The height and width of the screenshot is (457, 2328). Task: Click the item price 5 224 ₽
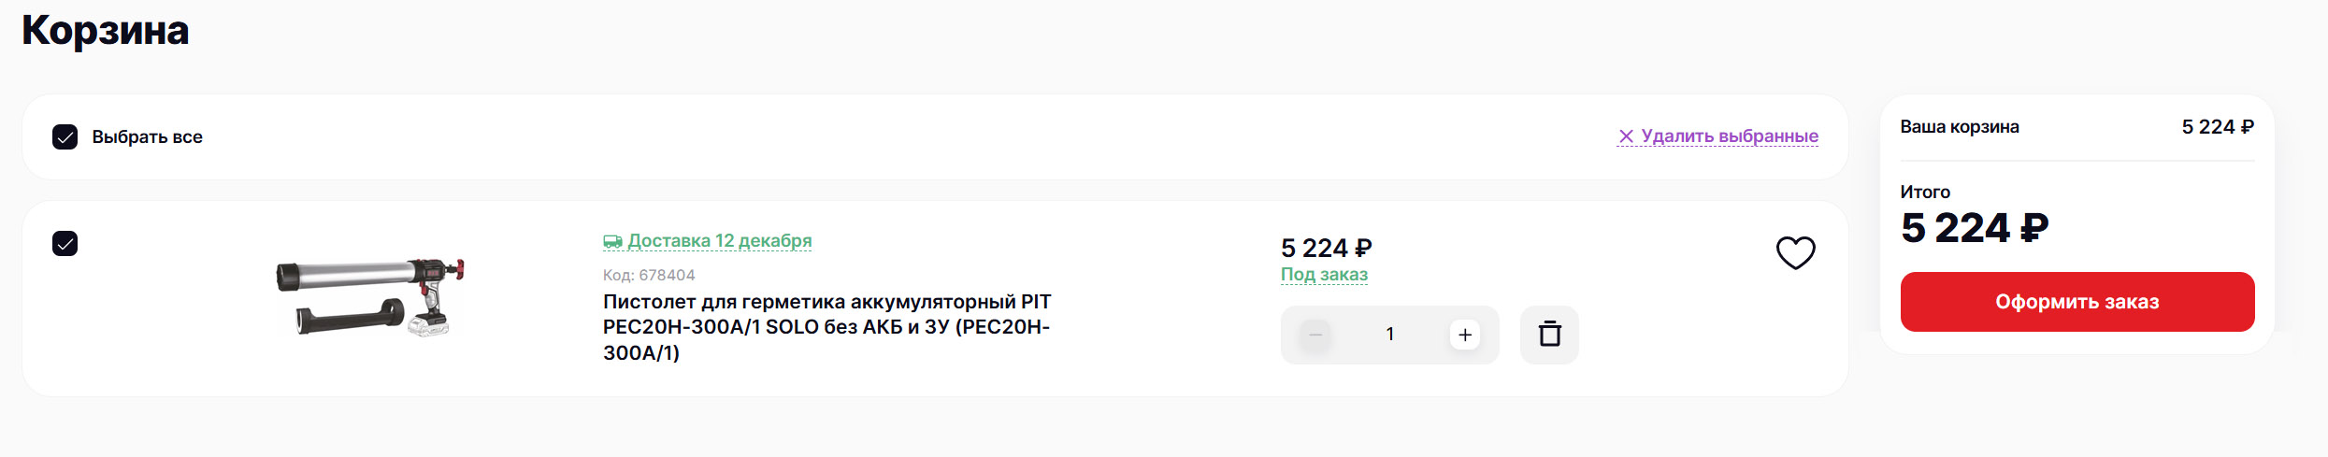click(x=1326, y=249)
